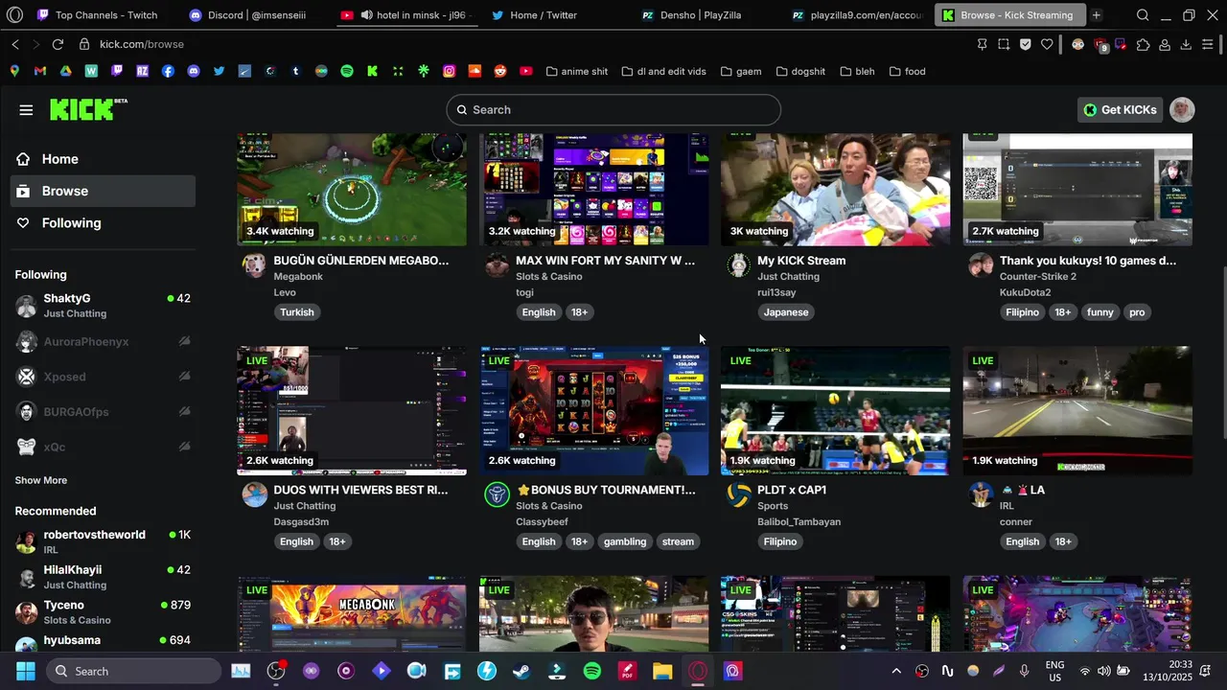Screen dimensions: 1227x690
Task: Open File Explorer from the taskbar
Action: pyautogui.click(x=662, y=671)
